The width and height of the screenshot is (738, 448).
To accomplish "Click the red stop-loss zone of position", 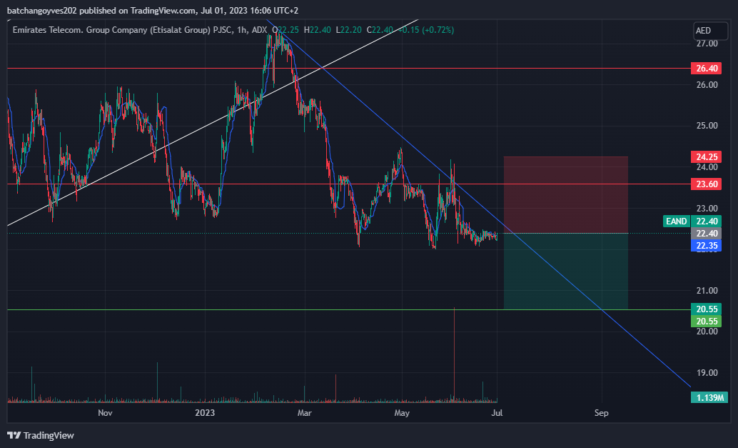I will (x=566, y=194).
